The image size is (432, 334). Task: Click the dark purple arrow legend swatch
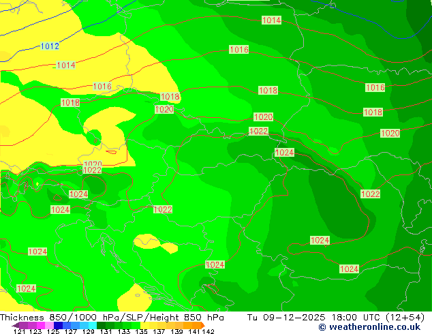click(15, 325)
